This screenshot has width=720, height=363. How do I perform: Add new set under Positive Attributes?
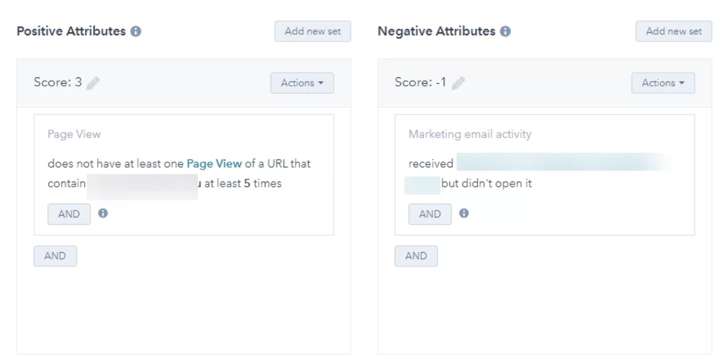pyautogui.click(x=313, y=31)
